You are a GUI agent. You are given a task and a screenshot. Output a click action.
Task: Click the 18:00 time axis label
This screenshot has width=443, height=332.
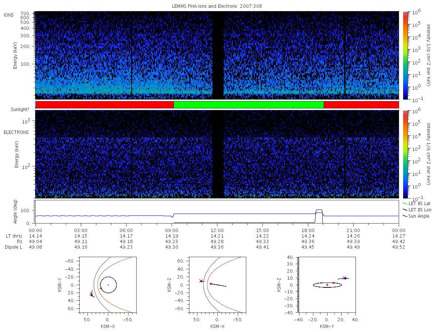click(308, 229)
